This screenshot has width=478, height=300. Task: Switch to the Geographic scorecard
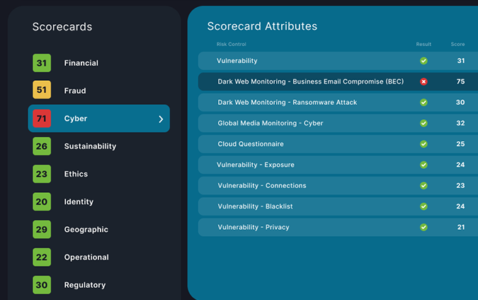click(86, 230)
